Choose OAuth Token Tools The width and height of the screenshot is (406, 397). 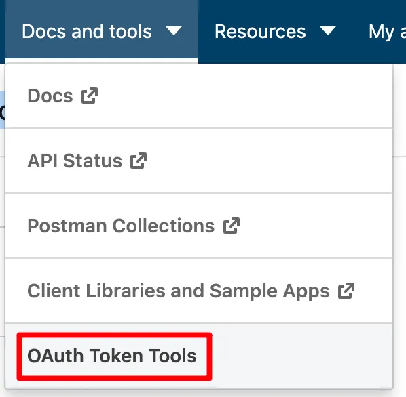tap(112, 356)
